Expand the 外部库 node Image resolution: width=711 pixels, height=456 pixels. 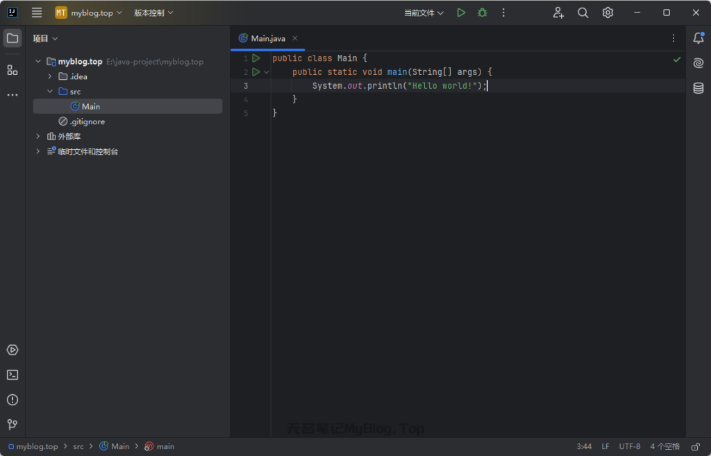tap(38, 136)
